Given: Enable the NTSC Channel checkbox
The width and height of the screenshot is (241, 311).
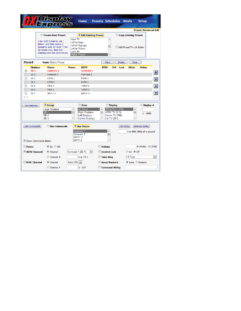Looking at the screenshot, I should click(x=25, y=162).
